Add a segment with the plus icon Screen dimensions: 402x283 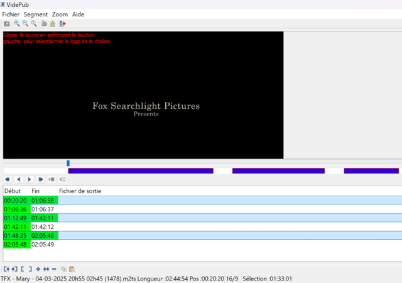[38, 269]
